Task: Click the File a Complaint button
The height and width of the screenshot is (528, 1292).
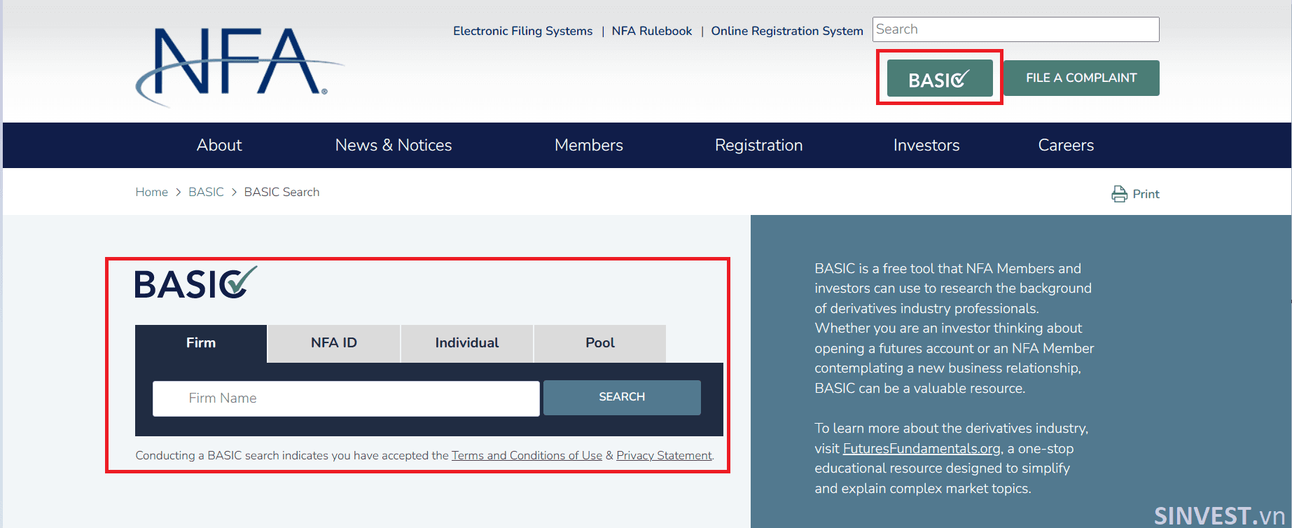Action: point(1081,78)
